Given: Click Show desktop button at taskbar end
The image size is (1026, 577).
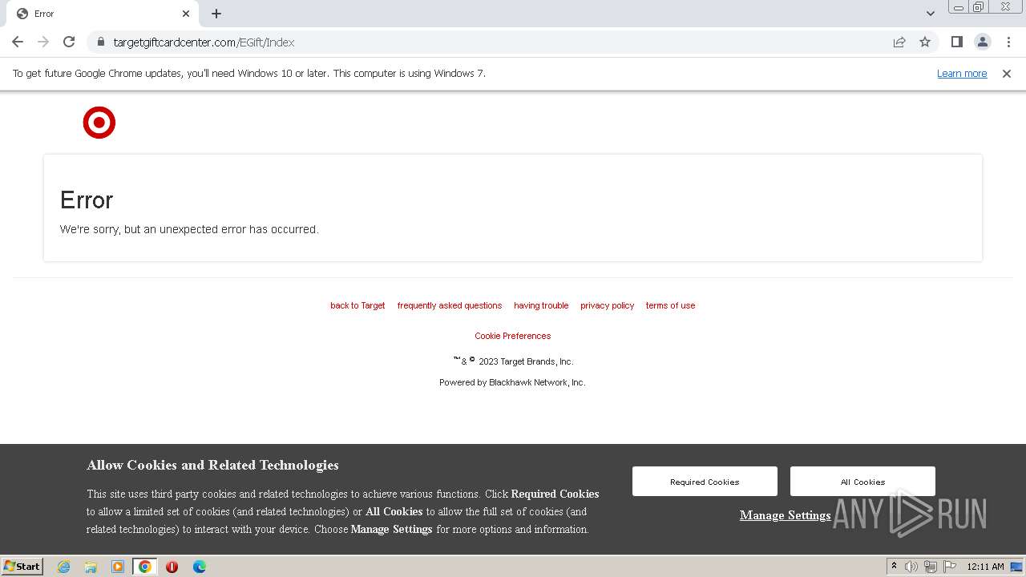Looking at the screenshot, I should [1017, 567].
